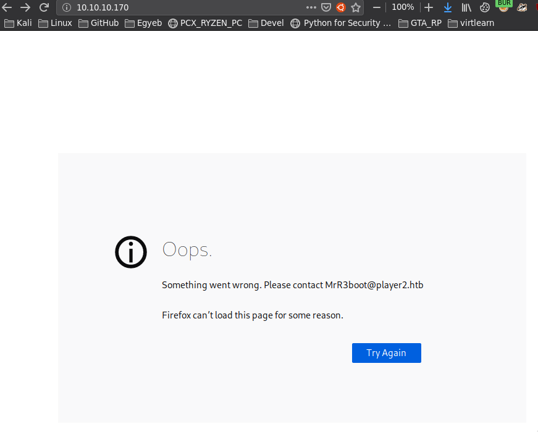538x432 pixels.
Task: Reset the 100% zoom level
Action: (403, 7)
